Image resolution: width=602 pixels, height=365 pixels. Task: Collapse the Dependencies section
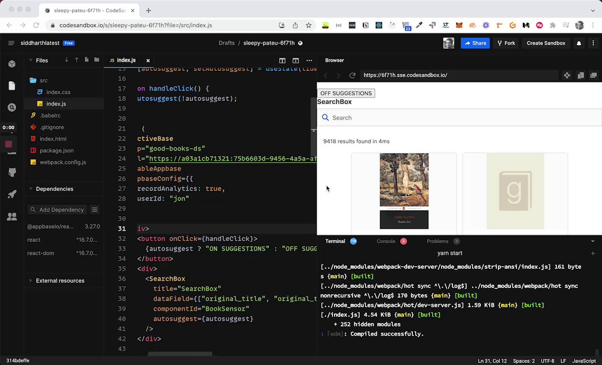31,189
